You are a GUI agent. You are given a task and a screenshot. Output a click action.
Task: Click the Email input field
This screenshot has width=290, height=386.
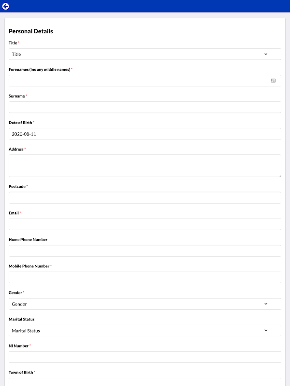pos(145,224)
